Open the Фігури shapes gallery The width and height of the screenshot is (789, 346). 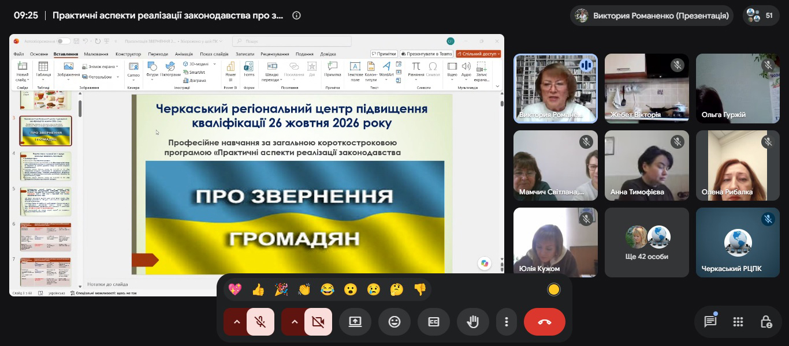152,70
